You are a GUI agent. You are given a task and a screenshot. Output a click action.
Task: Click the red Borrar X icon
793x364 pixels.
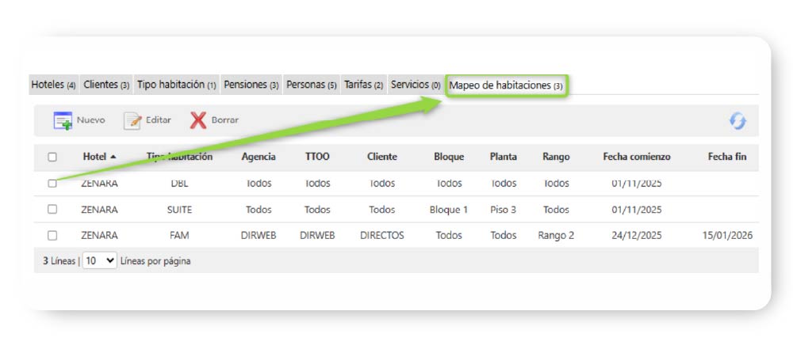tap(198, 120)
